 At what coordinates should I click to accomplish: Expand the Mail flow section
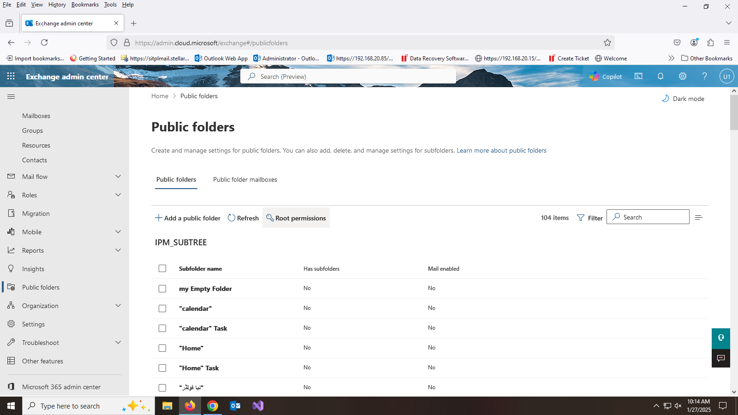[118, 177]
